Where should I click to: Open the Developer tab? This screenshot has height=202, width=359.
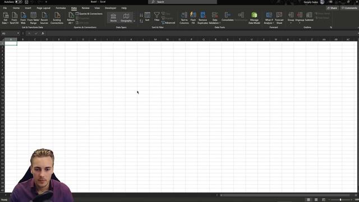pos(111,8)
